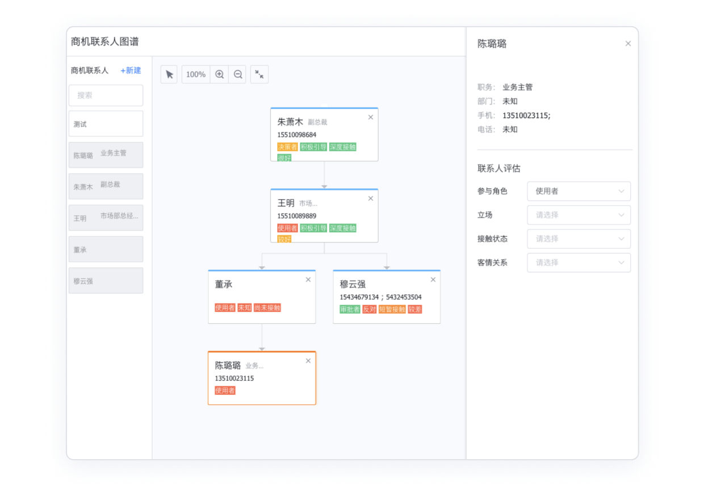Viewport: 704px width, 500px height.
Task: Expand the 立场 selection dropdown
Action: pyautogui.click(x=578, y=215)
